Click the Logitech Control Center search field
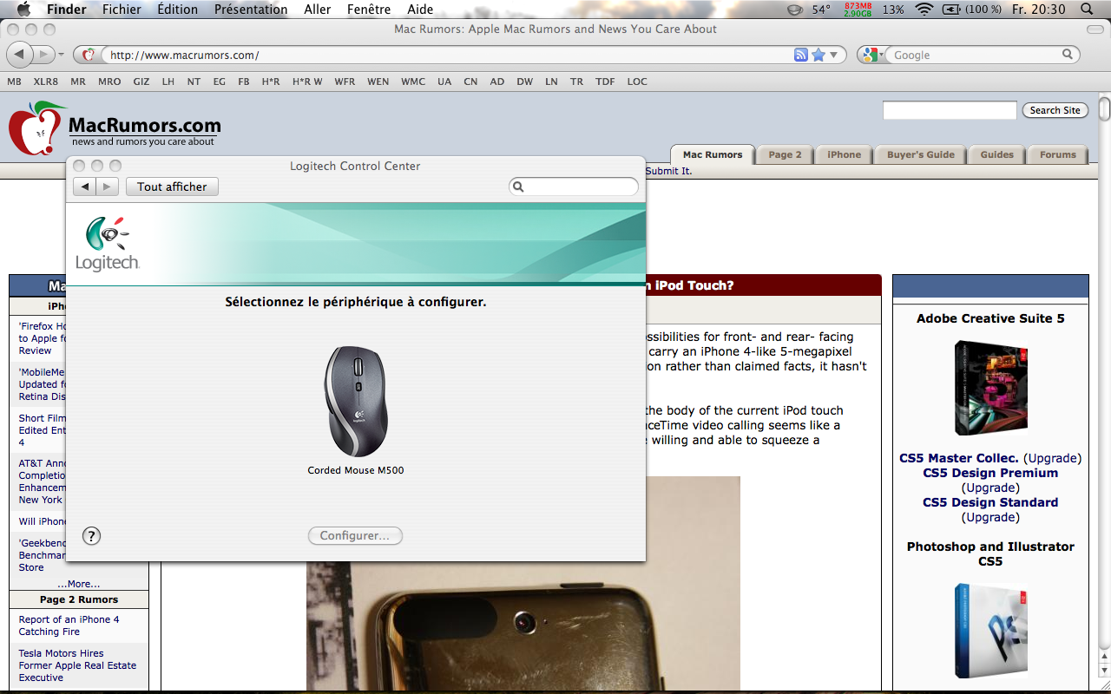 click(x=574, y=187)
